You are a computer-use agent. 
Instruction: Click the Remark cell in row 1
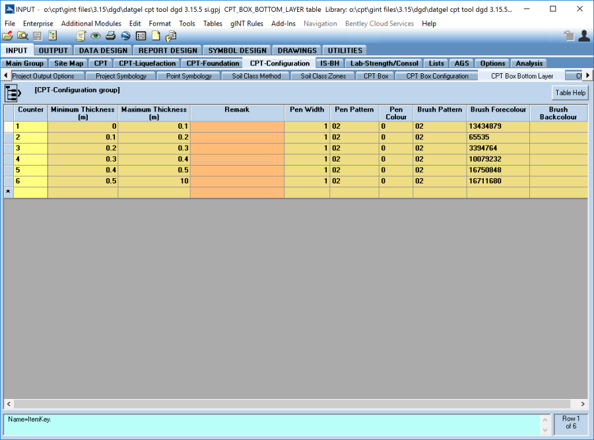click(x=237, y=127)
